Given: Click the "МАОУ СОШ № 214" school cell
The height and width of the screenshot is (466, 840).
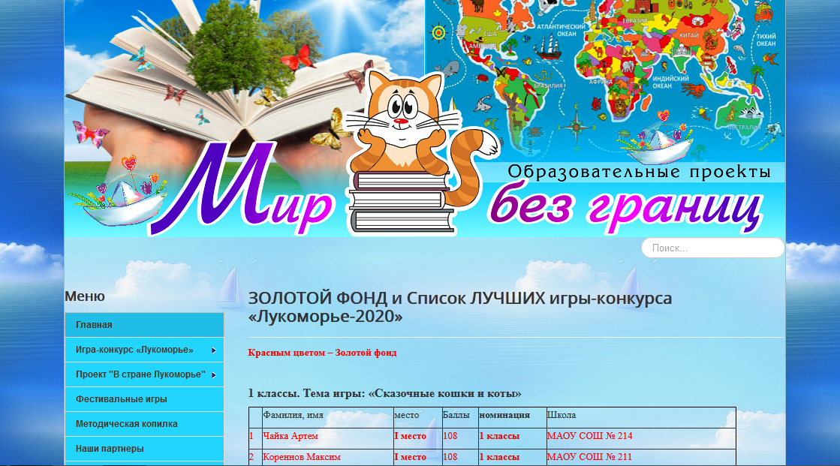Looking at the screenshot, I should 589,436.
